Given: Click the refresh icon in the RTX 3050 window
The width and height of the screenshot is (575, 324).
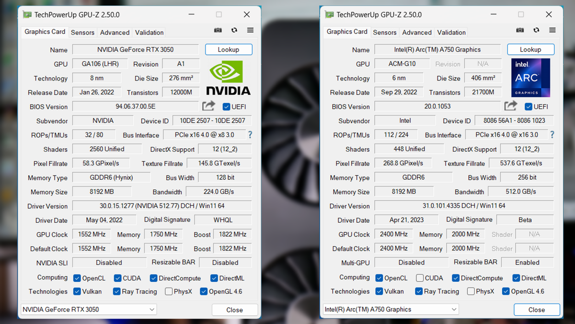Looking at the screenshot, I should pos(234,30).
